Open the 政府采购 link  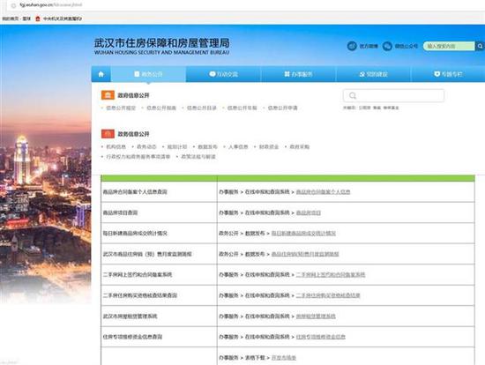point(300,147)
